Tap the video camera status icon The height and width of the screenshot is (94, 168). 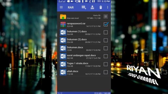click(x=72, y=1)
